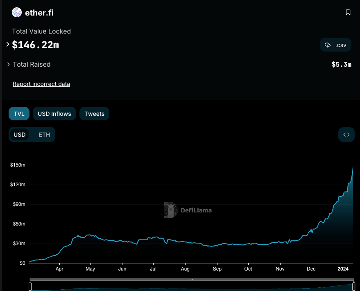Click the $60m y-axis label
The height and width of the screenshot is (291, 360).
[19, 224]
